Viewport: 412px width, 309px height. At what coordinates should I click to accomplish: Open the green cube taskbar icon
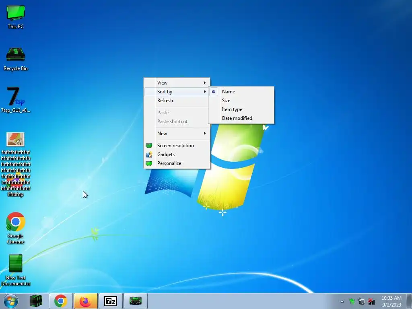coord(36,301)
